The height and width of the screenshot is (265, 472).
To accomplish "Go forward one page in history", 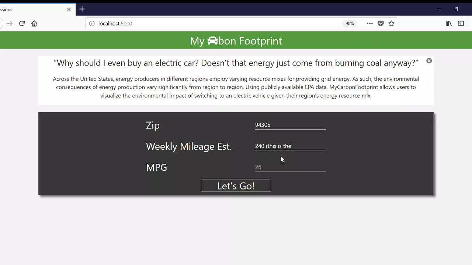I will pos(10,24).
